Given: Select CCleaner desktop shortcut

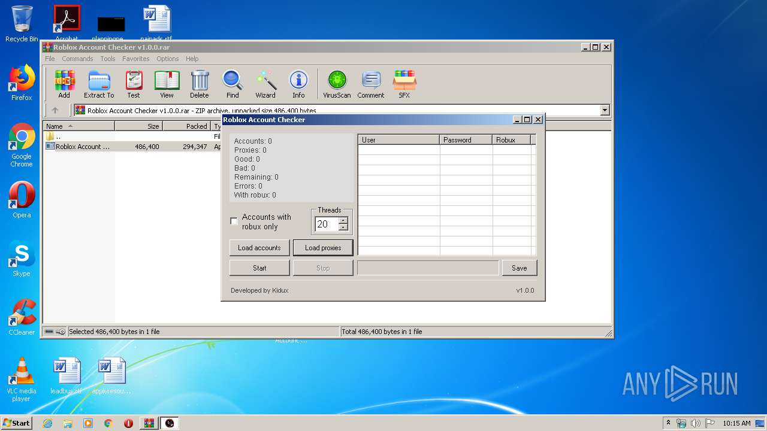Looking at the screenshot, I should 22,317.
